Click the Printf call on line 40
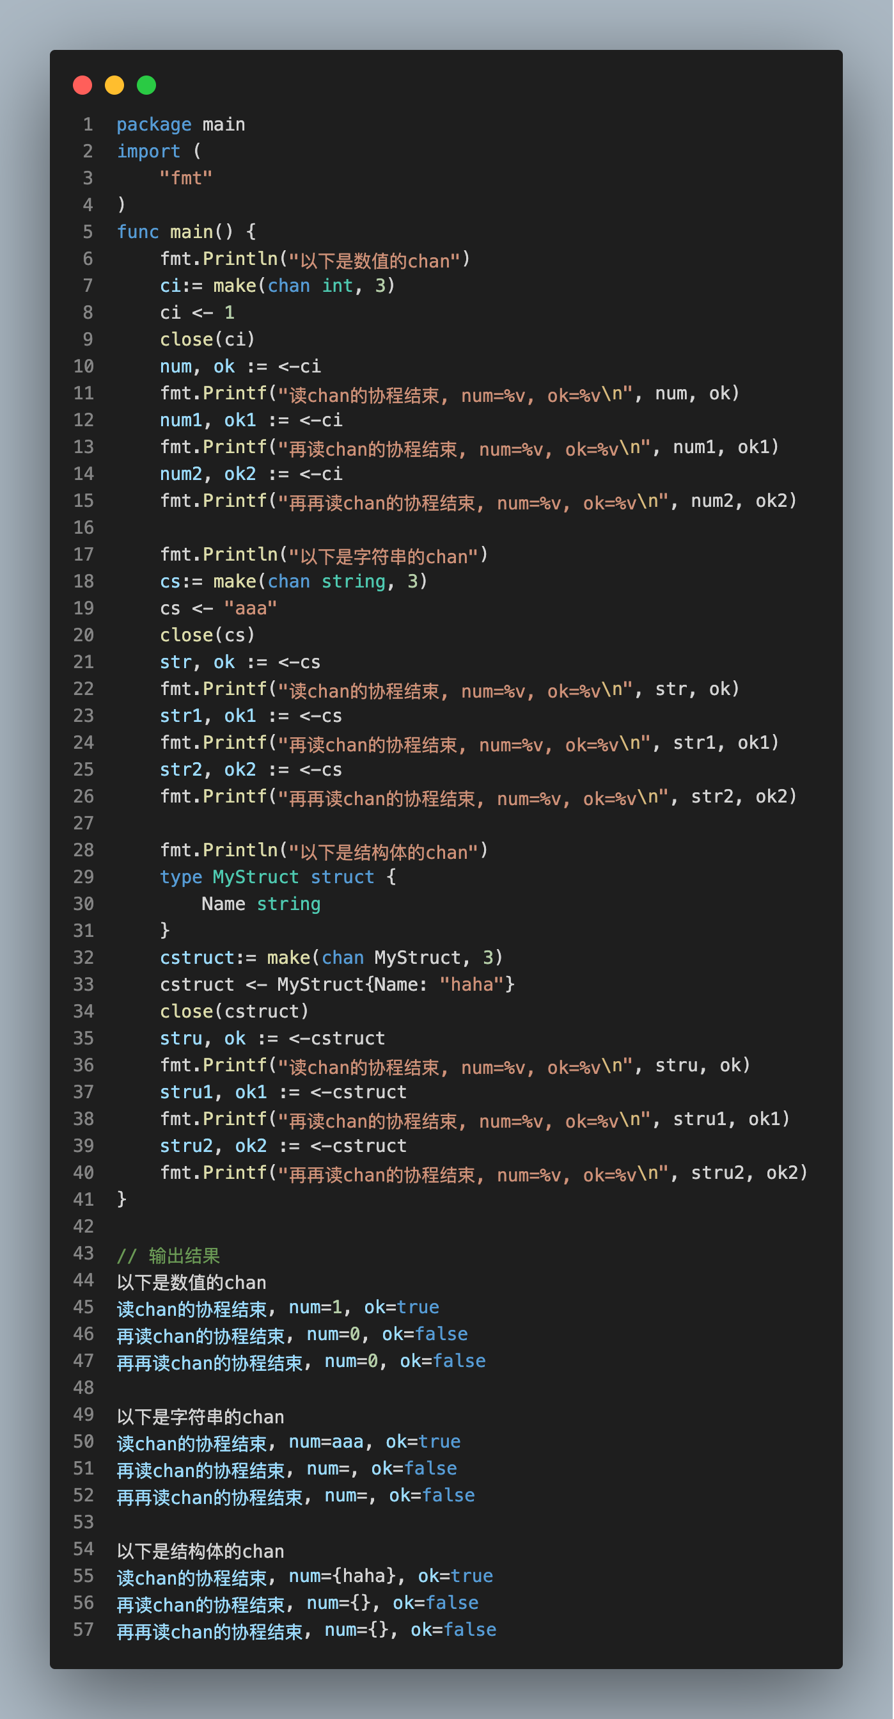This screenshot has height=1719, width=894. [484, 1174]
